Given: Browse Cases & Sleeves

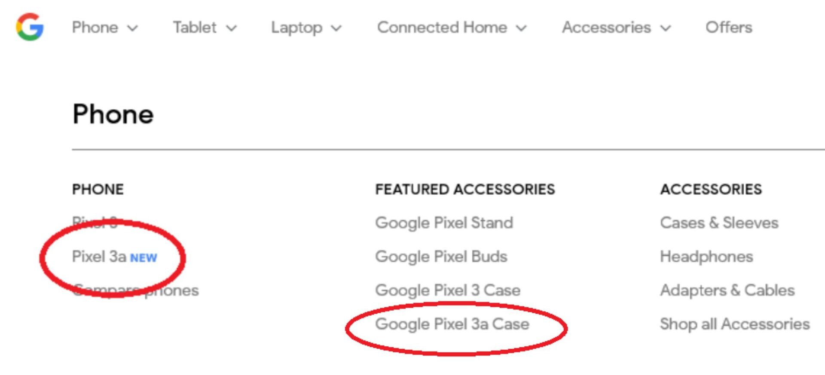Looking at the screenshot, I should tap(719, 223).
